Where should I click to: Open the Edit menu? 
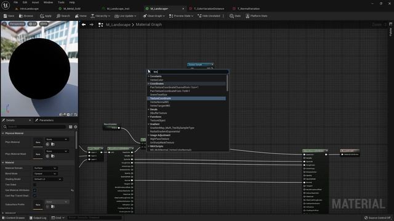[x=25, y=2]
